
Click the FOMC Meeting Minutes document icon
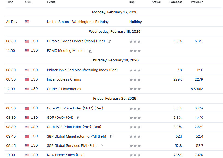[90, 51]
